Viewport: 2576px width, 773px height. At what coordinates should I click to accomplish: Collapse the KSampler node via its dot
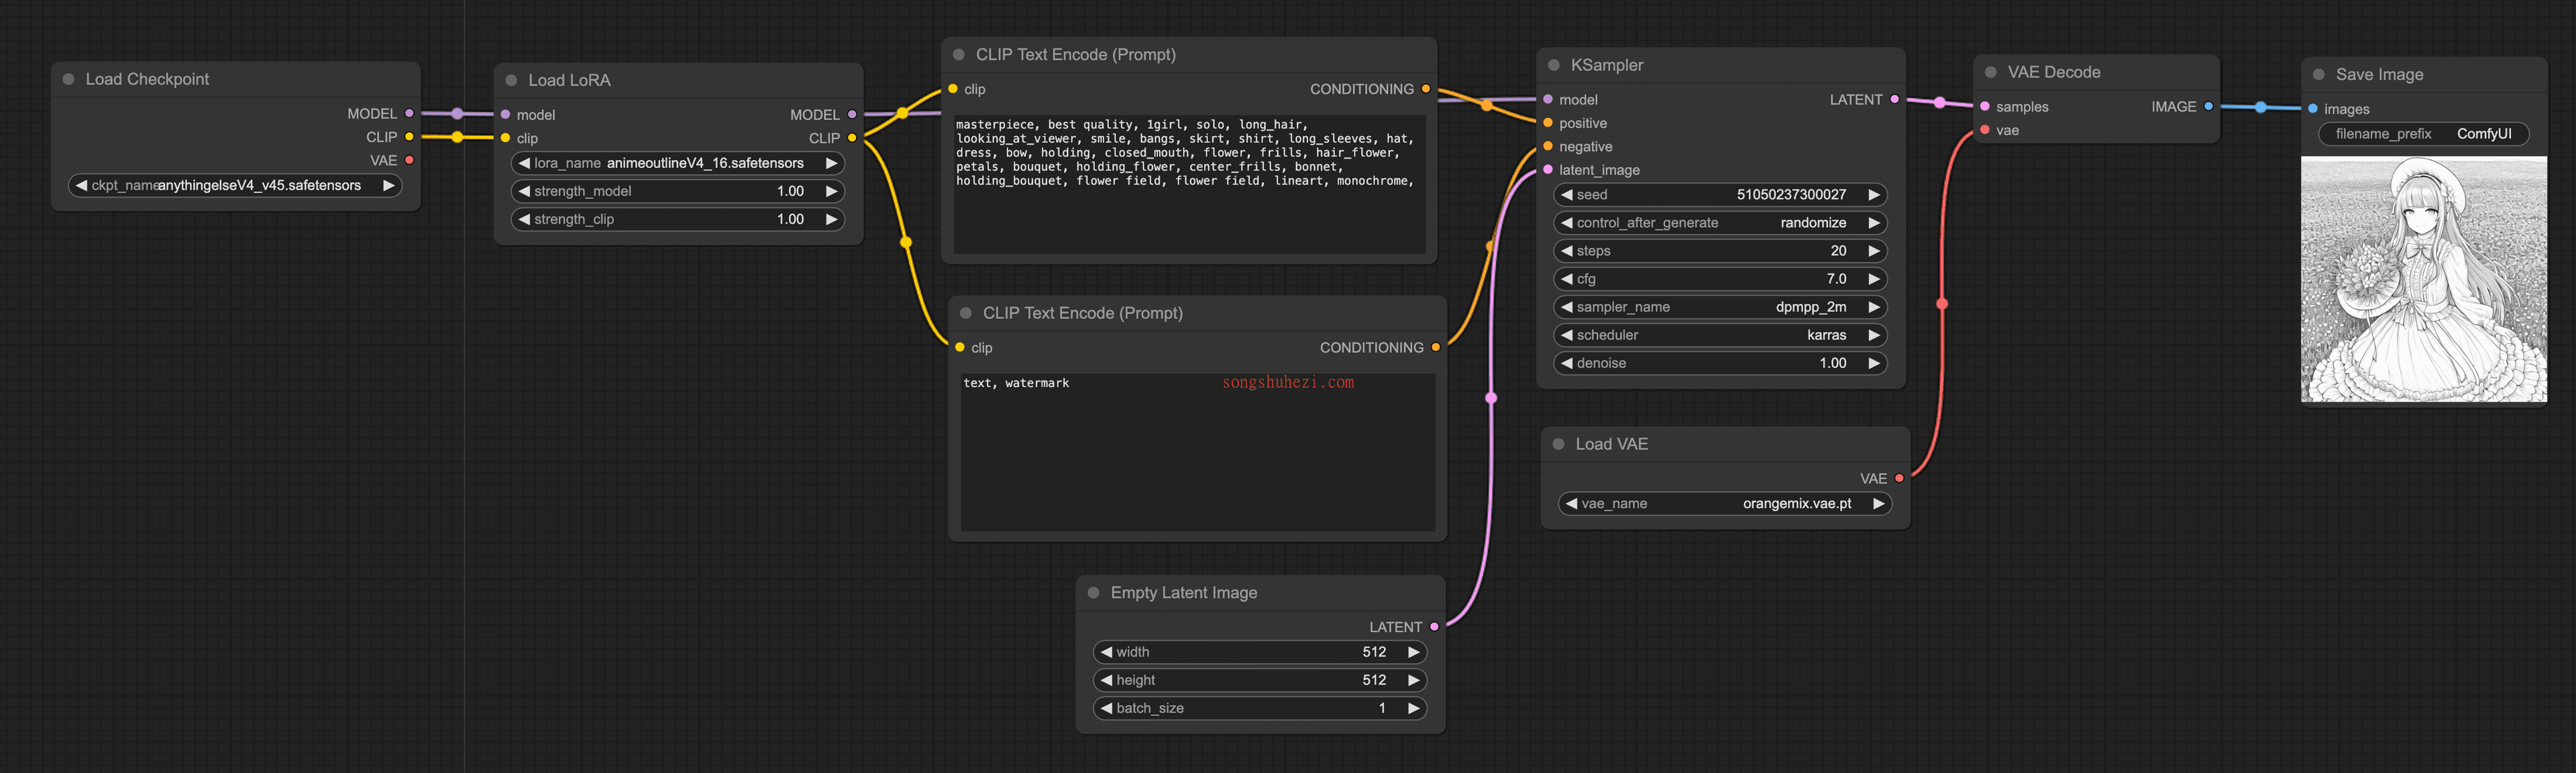coord(1554,65)
